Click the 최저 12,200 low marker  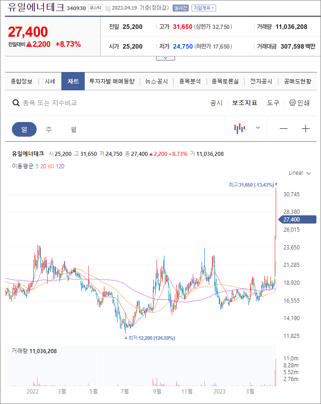pyautogui.click(x=149, y=338)
